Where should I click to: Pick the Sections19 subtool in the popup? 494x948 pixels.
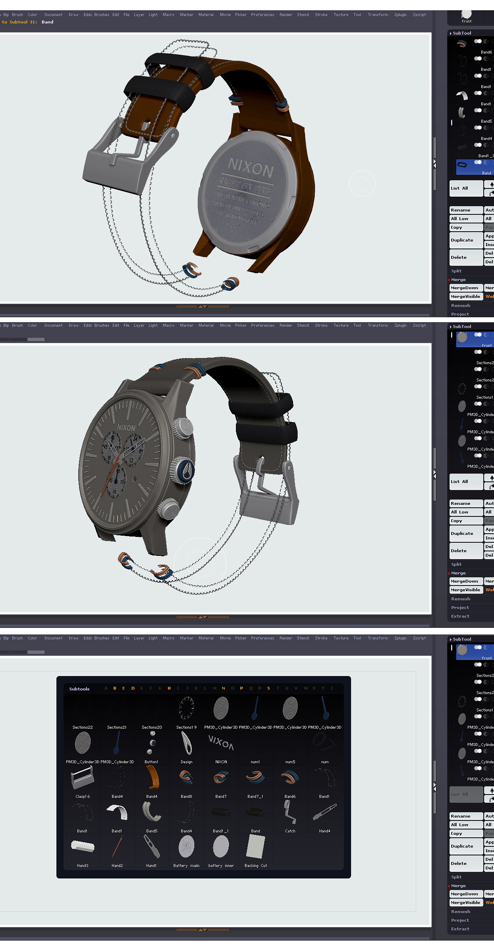tap(186, 712)
